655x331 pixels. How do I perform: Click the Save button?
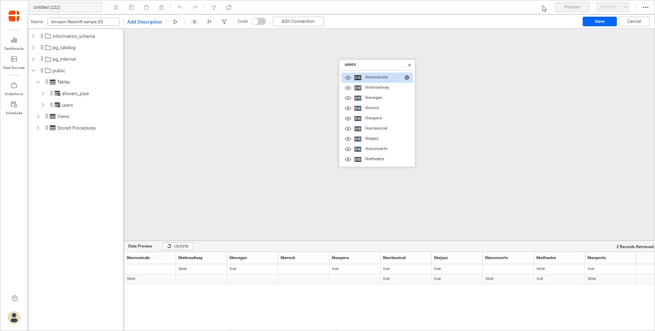599,21
